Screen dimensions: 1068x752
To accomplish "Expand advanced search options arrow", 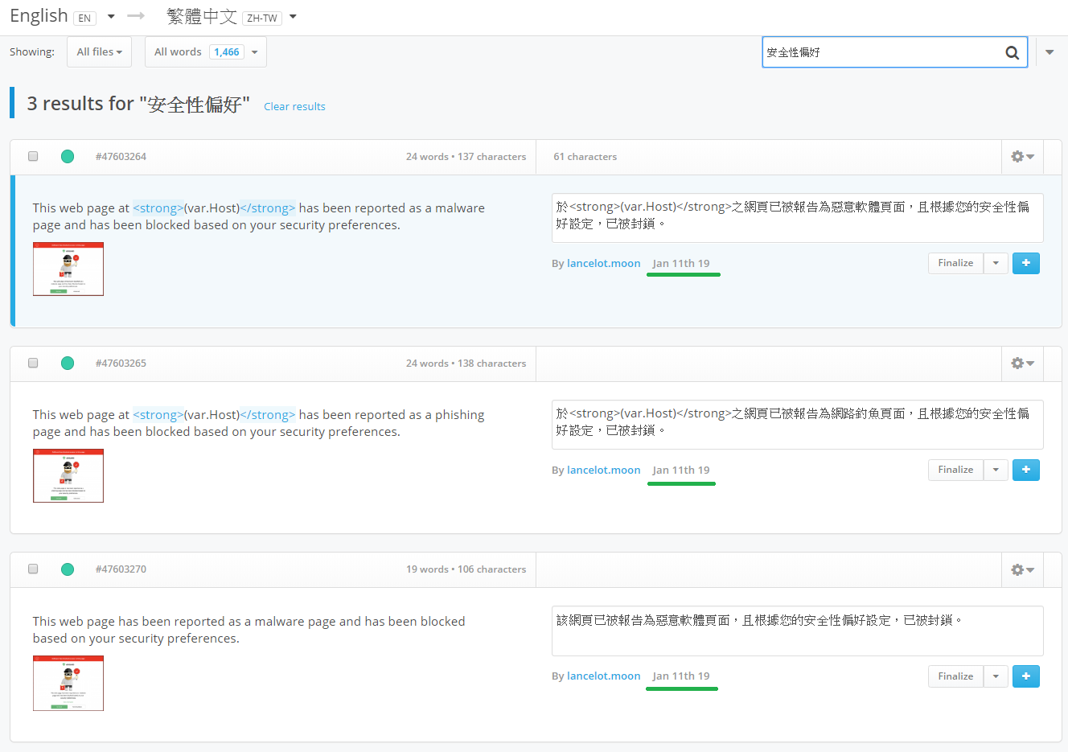I will pos(1050,52).
